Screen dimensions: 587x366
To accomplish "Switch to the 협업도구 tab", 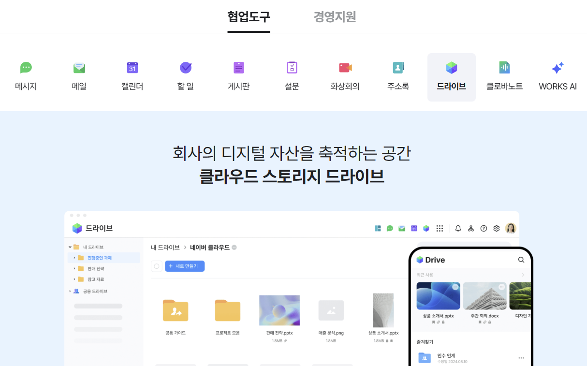I will 249,17.
